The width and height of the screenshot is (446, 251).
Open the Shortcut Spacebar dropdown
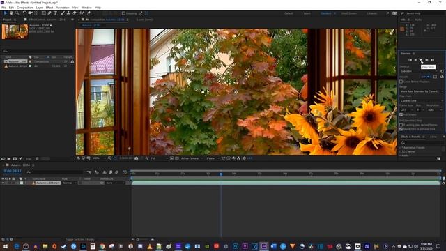click(x=420, y=71)
